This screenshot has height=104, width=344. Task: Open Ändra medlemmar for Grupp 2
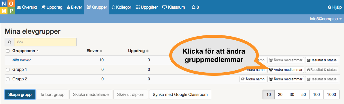pyautogui.click(x=286, y=79)
